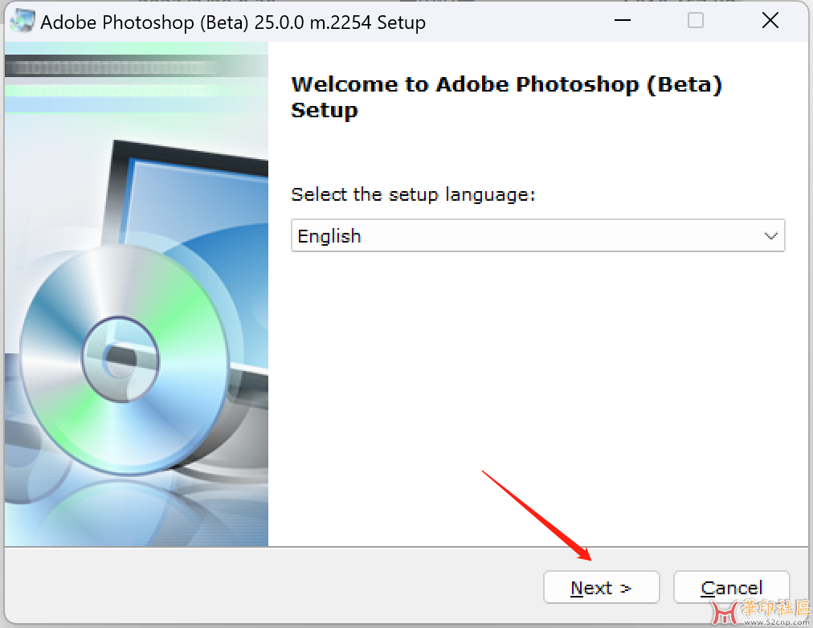Screen dimensions: 813x628
Task: Close the Adobe Photoshop Setup dialog
Action: click(x=770, y=21)
